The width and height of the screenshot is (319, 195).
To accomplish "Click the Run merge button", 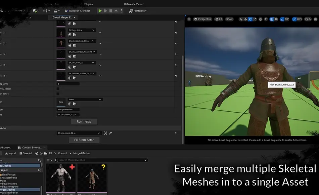I will pyautogui.click(x=84, y=121).
